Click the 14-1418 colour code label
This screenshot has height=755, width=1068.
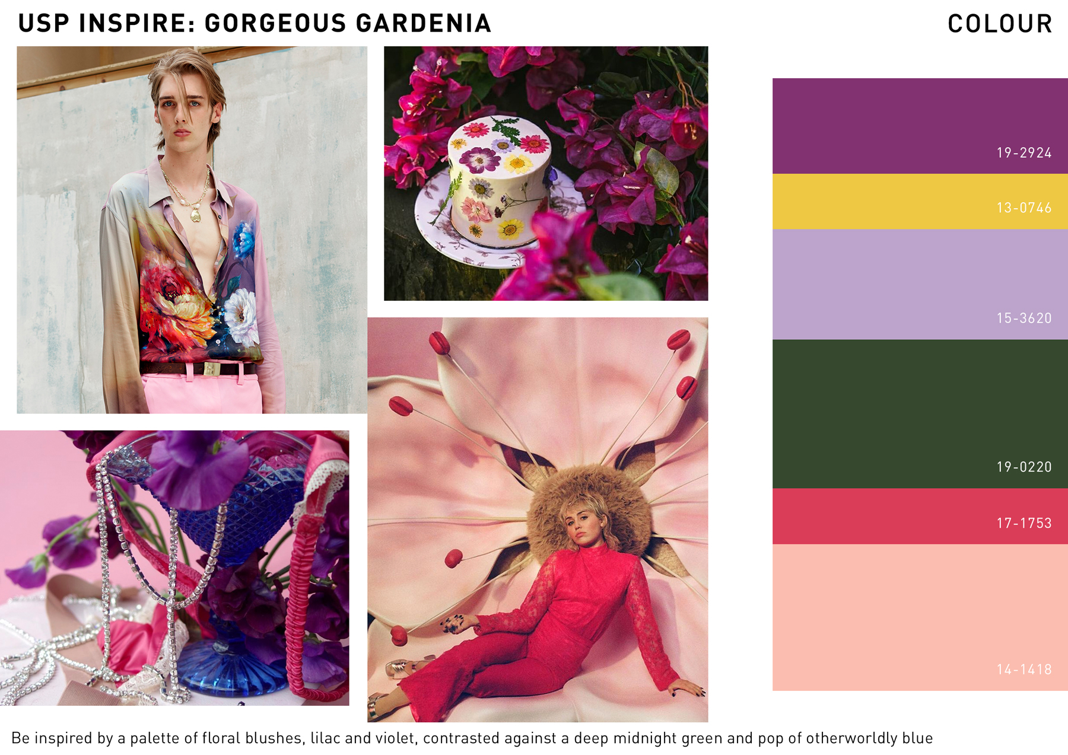pos(1024,670)
